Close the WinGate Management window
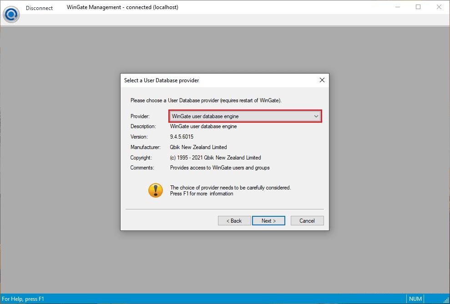 tap(439, 7)
